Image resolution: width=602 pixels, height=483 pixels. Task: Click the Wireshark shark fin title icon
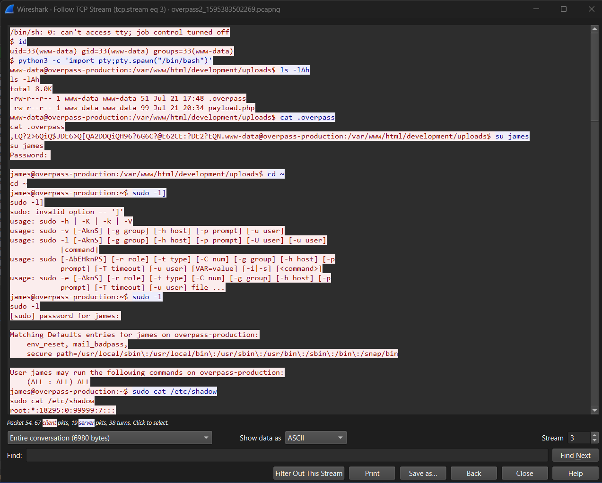[9, 9]
